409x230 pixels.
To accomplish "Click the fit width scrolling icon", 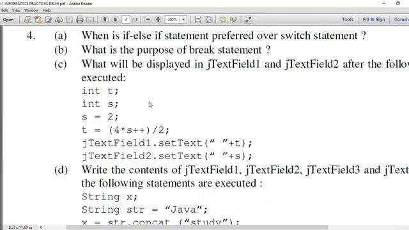I will 197,20.
